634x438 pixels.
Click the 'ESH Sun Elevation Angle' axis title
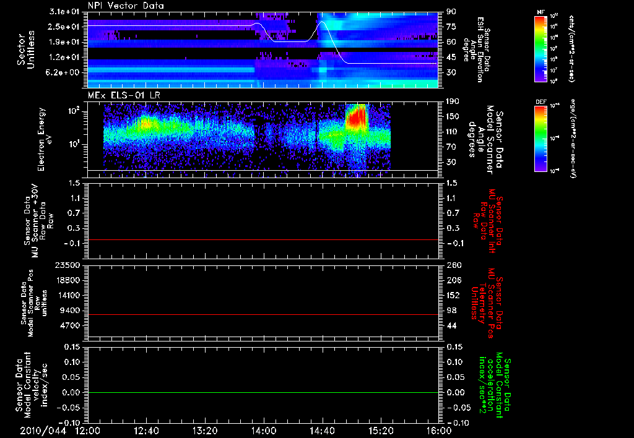tap(476, 49)
